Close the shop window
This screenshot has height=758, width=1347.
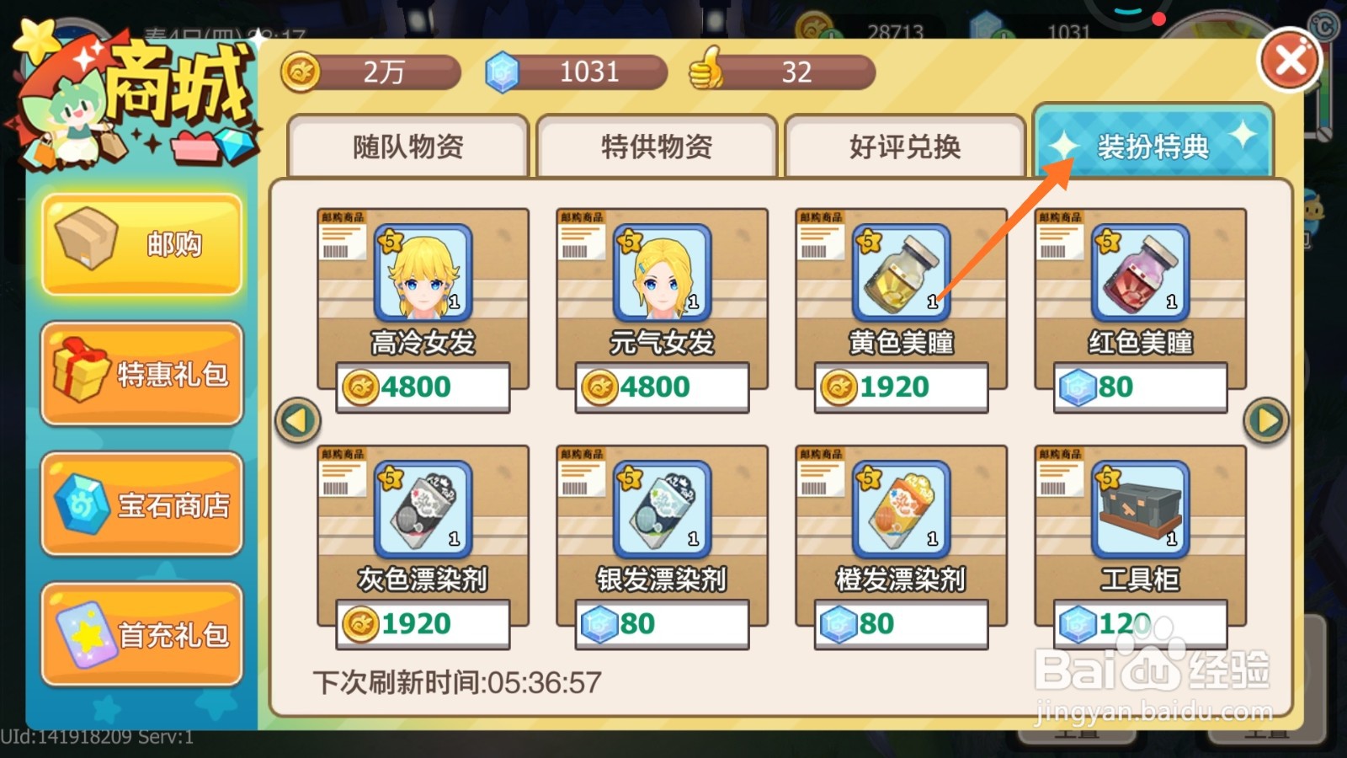coord(1290,61)
